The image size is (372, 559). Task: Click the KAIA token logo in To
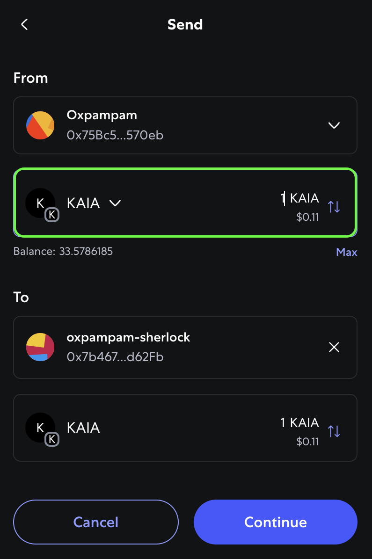[40, 428]
